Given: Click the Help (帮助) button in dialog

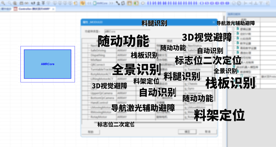Looking at the screenshot, I should [90, 132].
